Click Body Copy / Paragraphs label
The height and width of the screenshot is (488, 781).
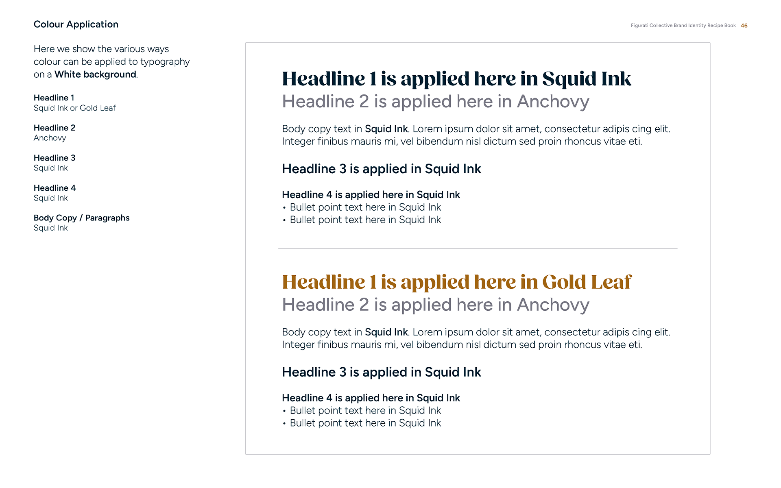pos(81,218)
